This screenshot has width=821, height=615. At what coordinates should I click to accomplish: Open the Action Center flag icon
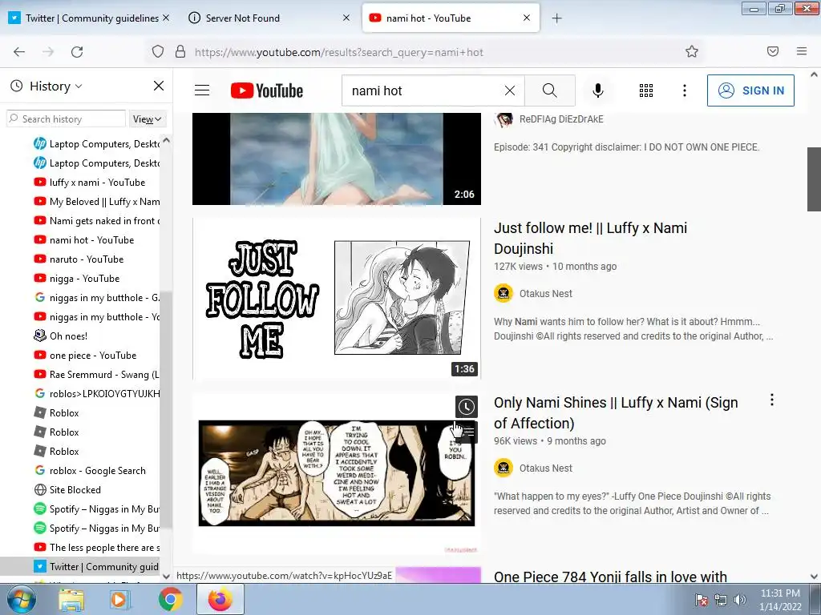[x=701, y=600]
